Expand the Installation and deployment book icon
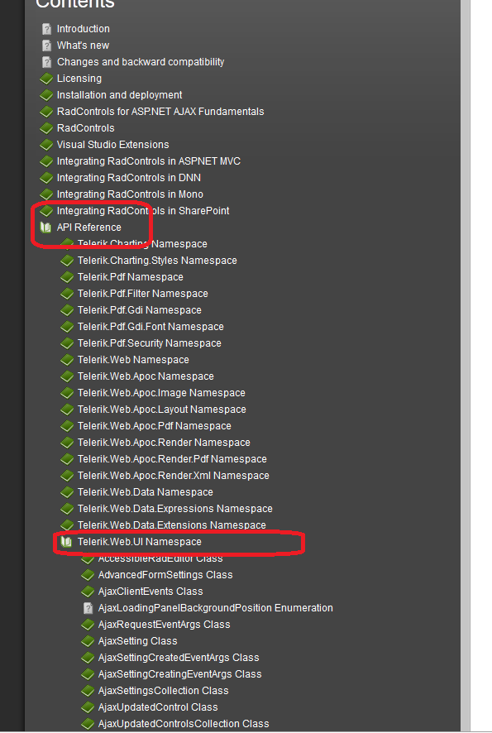The width and height of the screenshot is (492, 733). [x=46, y=95]
